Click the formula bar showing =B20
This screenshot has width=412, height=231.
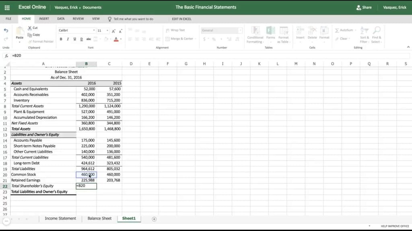[x=210, y=55]
